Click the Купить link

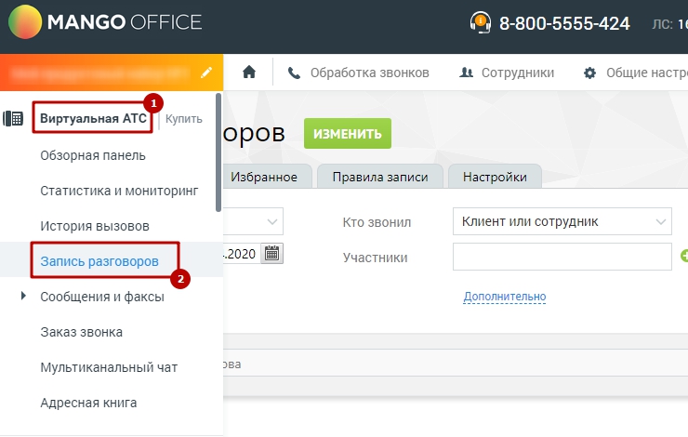pos(183,119)
